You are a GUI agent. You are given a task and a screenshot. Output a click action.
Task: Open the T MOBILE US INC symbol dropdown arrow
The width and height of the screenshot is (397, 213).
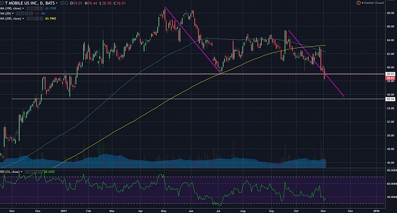tap(57, 3)
